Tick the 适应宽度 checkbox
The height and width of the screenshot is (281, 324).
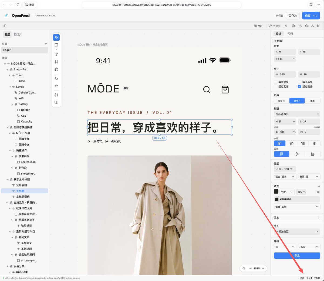coord(276,86)
